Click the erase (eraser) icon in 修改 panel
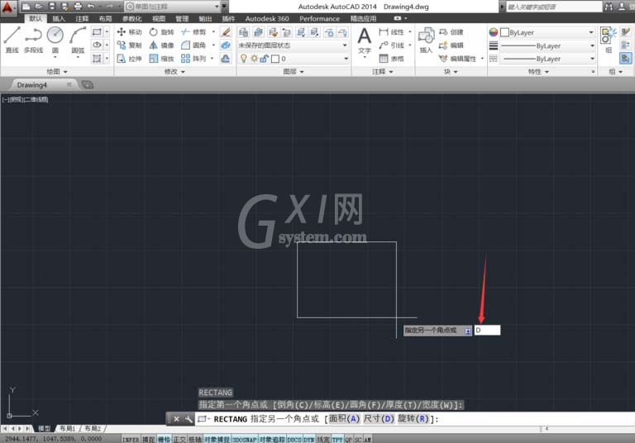The width and height of the screenshot is (635, 443). click(226, 32)
